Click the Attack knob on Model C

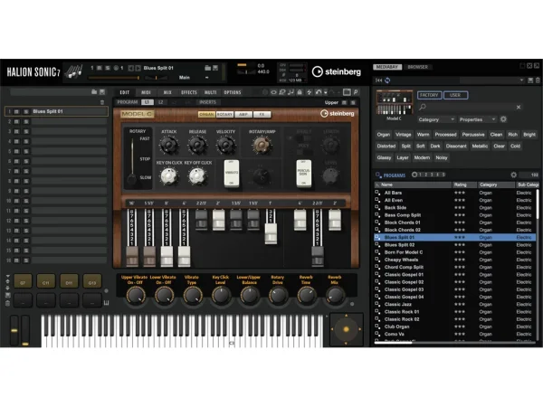pyautogui.click(x=169, y=144)
